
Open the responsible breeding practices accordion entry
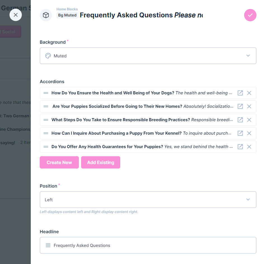click(240, 120)
